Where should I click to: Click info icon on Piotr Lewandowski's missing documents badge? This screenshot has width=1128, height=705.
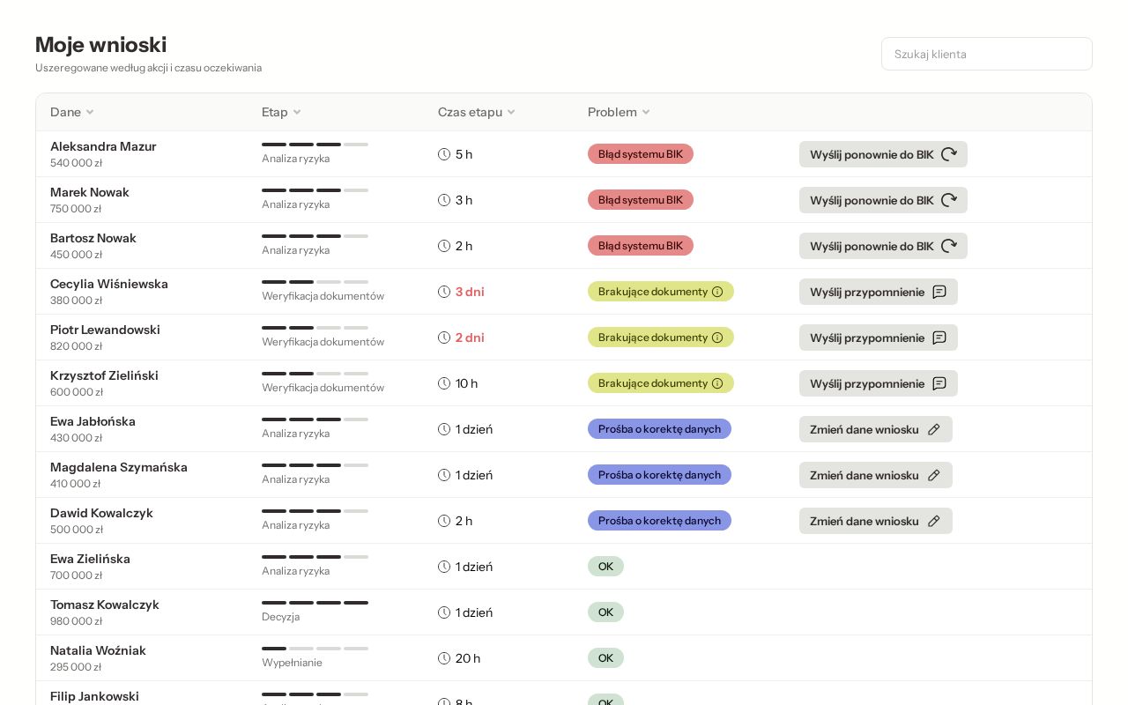click(x=717, y=338)
